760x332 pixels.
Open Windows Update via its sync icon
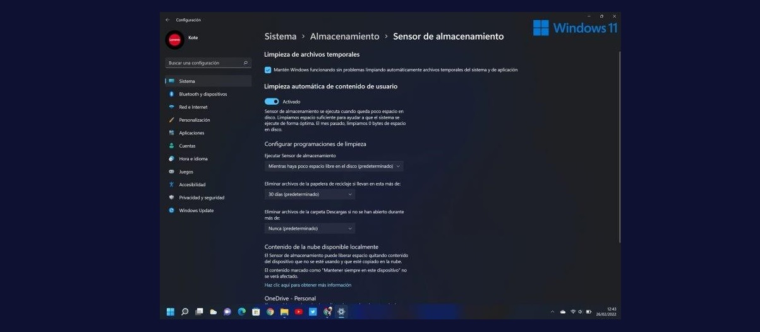[x=171, y=210]
